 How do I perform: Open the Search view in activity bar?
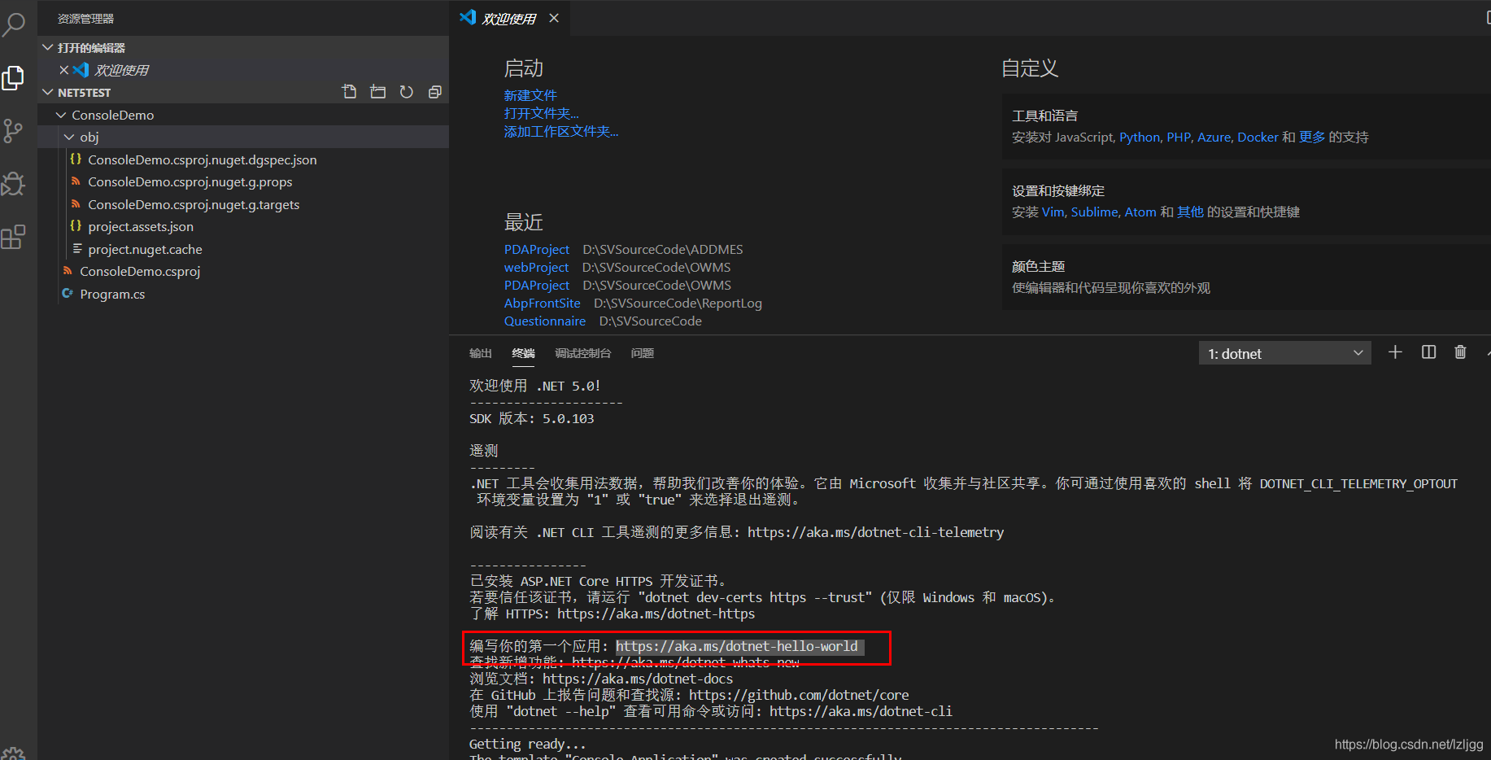point(14,24)
